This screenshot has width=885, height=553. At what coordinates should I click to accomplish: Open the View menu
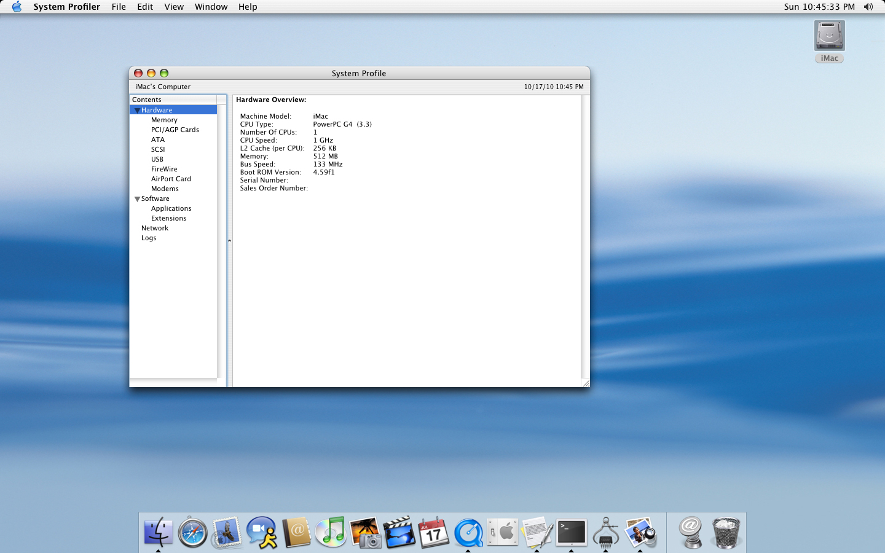pyautogui.click(x=174, y=7)
